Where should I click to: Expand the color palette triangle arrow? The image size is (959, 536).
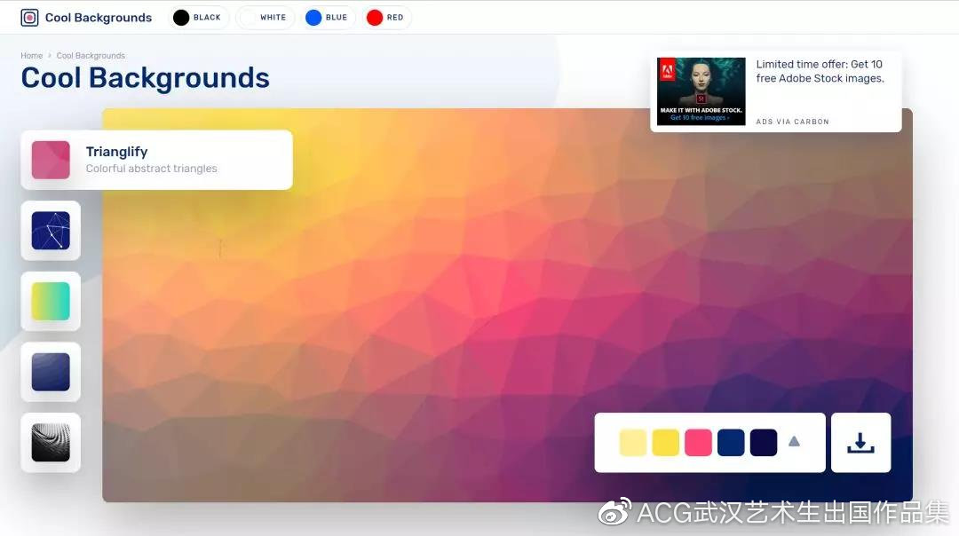point(794,441)
